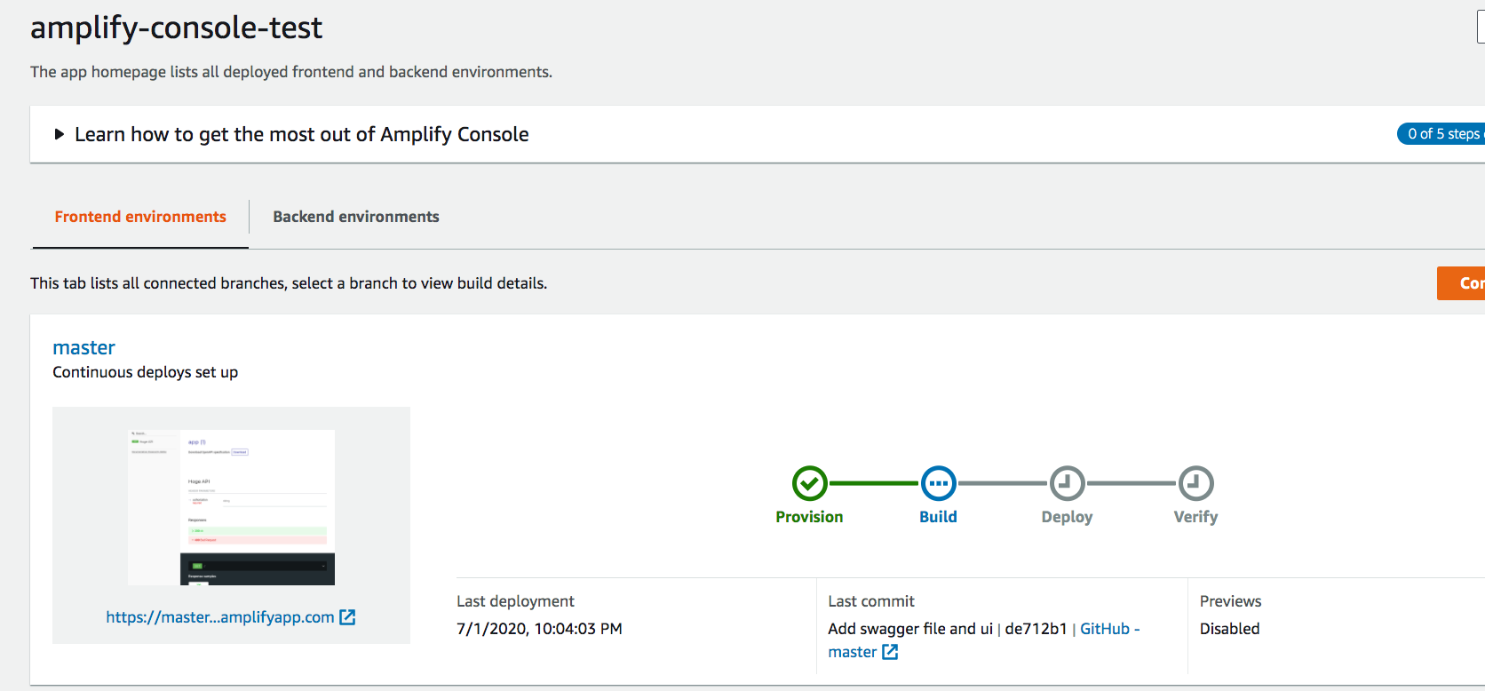
Task: Switch to the Backend environments tab
Action: 355,216
